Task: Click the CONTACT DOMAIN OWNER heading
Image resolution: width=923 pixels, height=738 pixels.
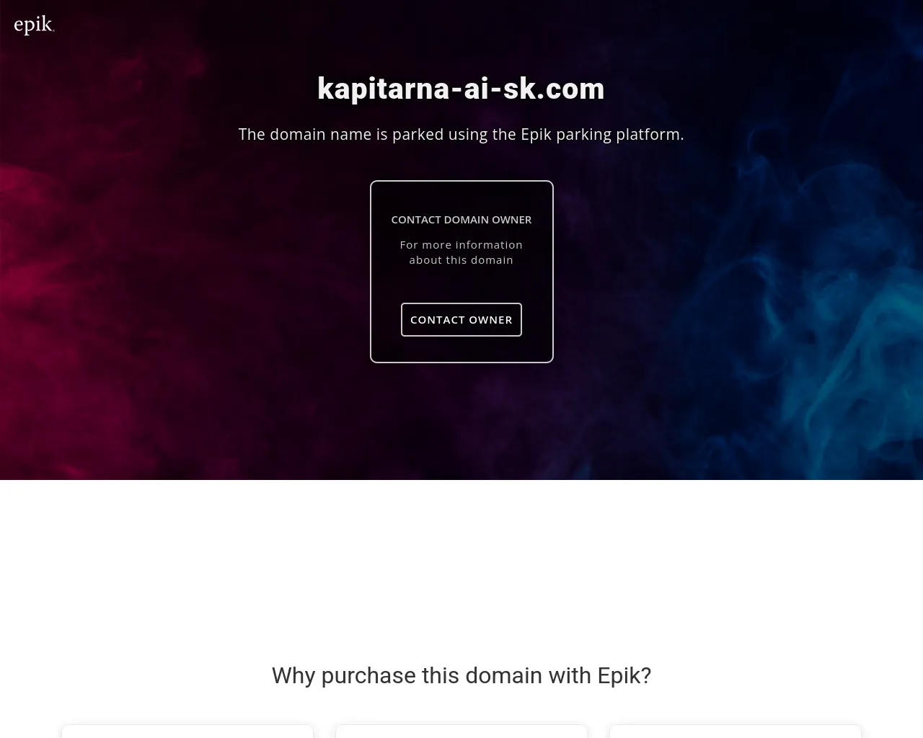Action: click(x=461, y=219)
